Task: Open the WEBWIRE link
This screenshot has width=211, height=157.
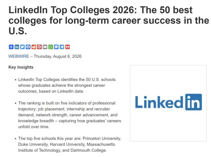Action: tap(19, 56)
